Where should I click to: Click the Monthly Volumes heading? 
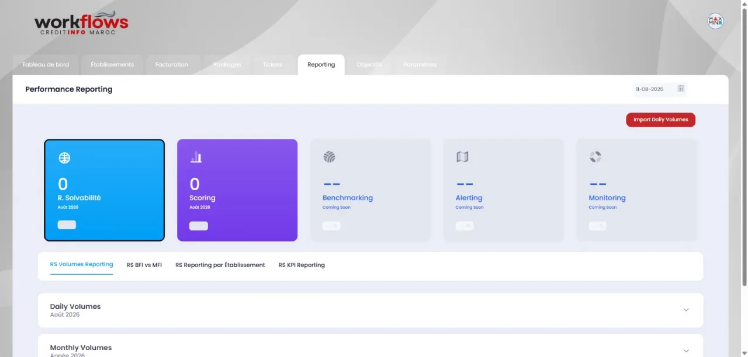click(x=81, y=348)
